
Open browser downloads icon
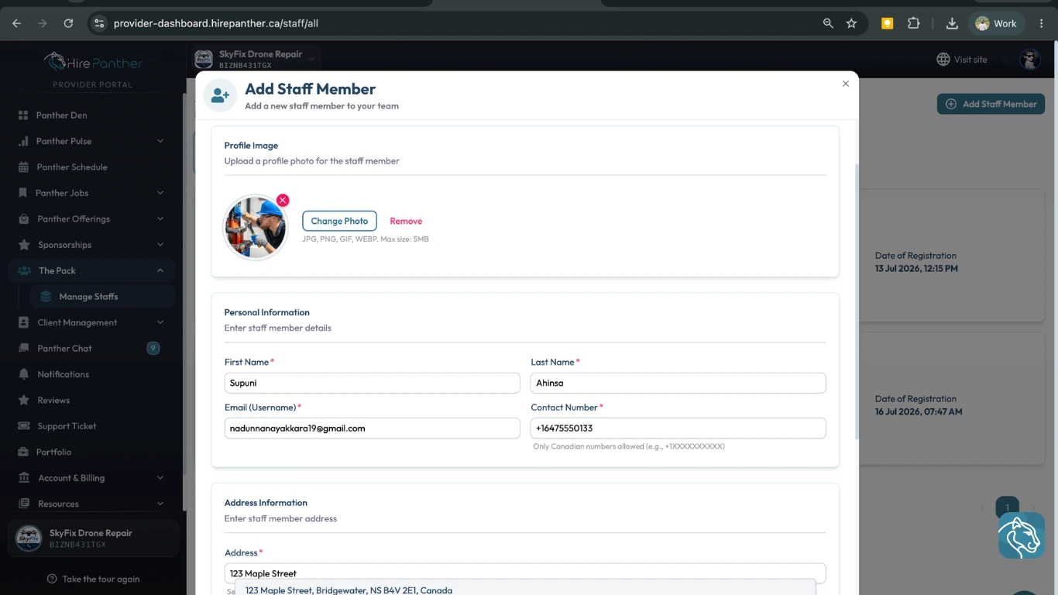(952, 23)
